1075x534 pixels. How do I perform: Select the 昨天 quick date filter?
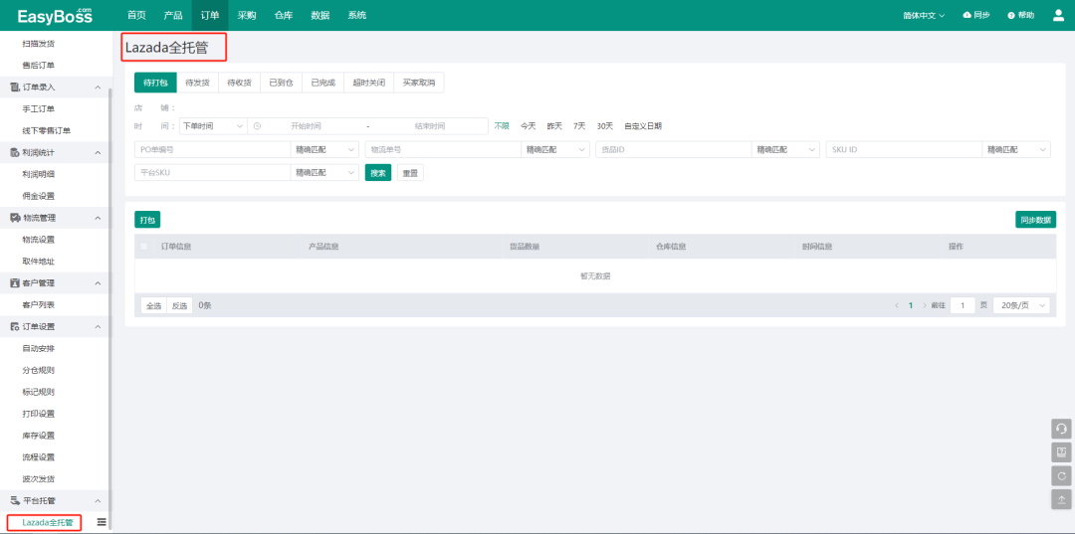(x=554, y=126)
